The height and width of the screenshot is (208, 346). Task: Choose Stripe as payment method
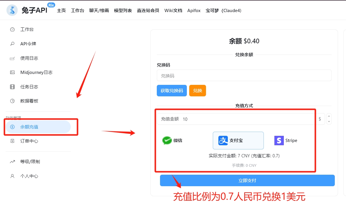point(286,141)
